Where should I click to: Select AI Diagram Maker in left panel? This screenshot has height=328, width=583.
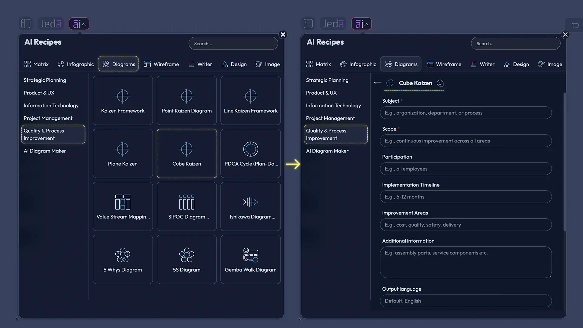click(45, 151)
